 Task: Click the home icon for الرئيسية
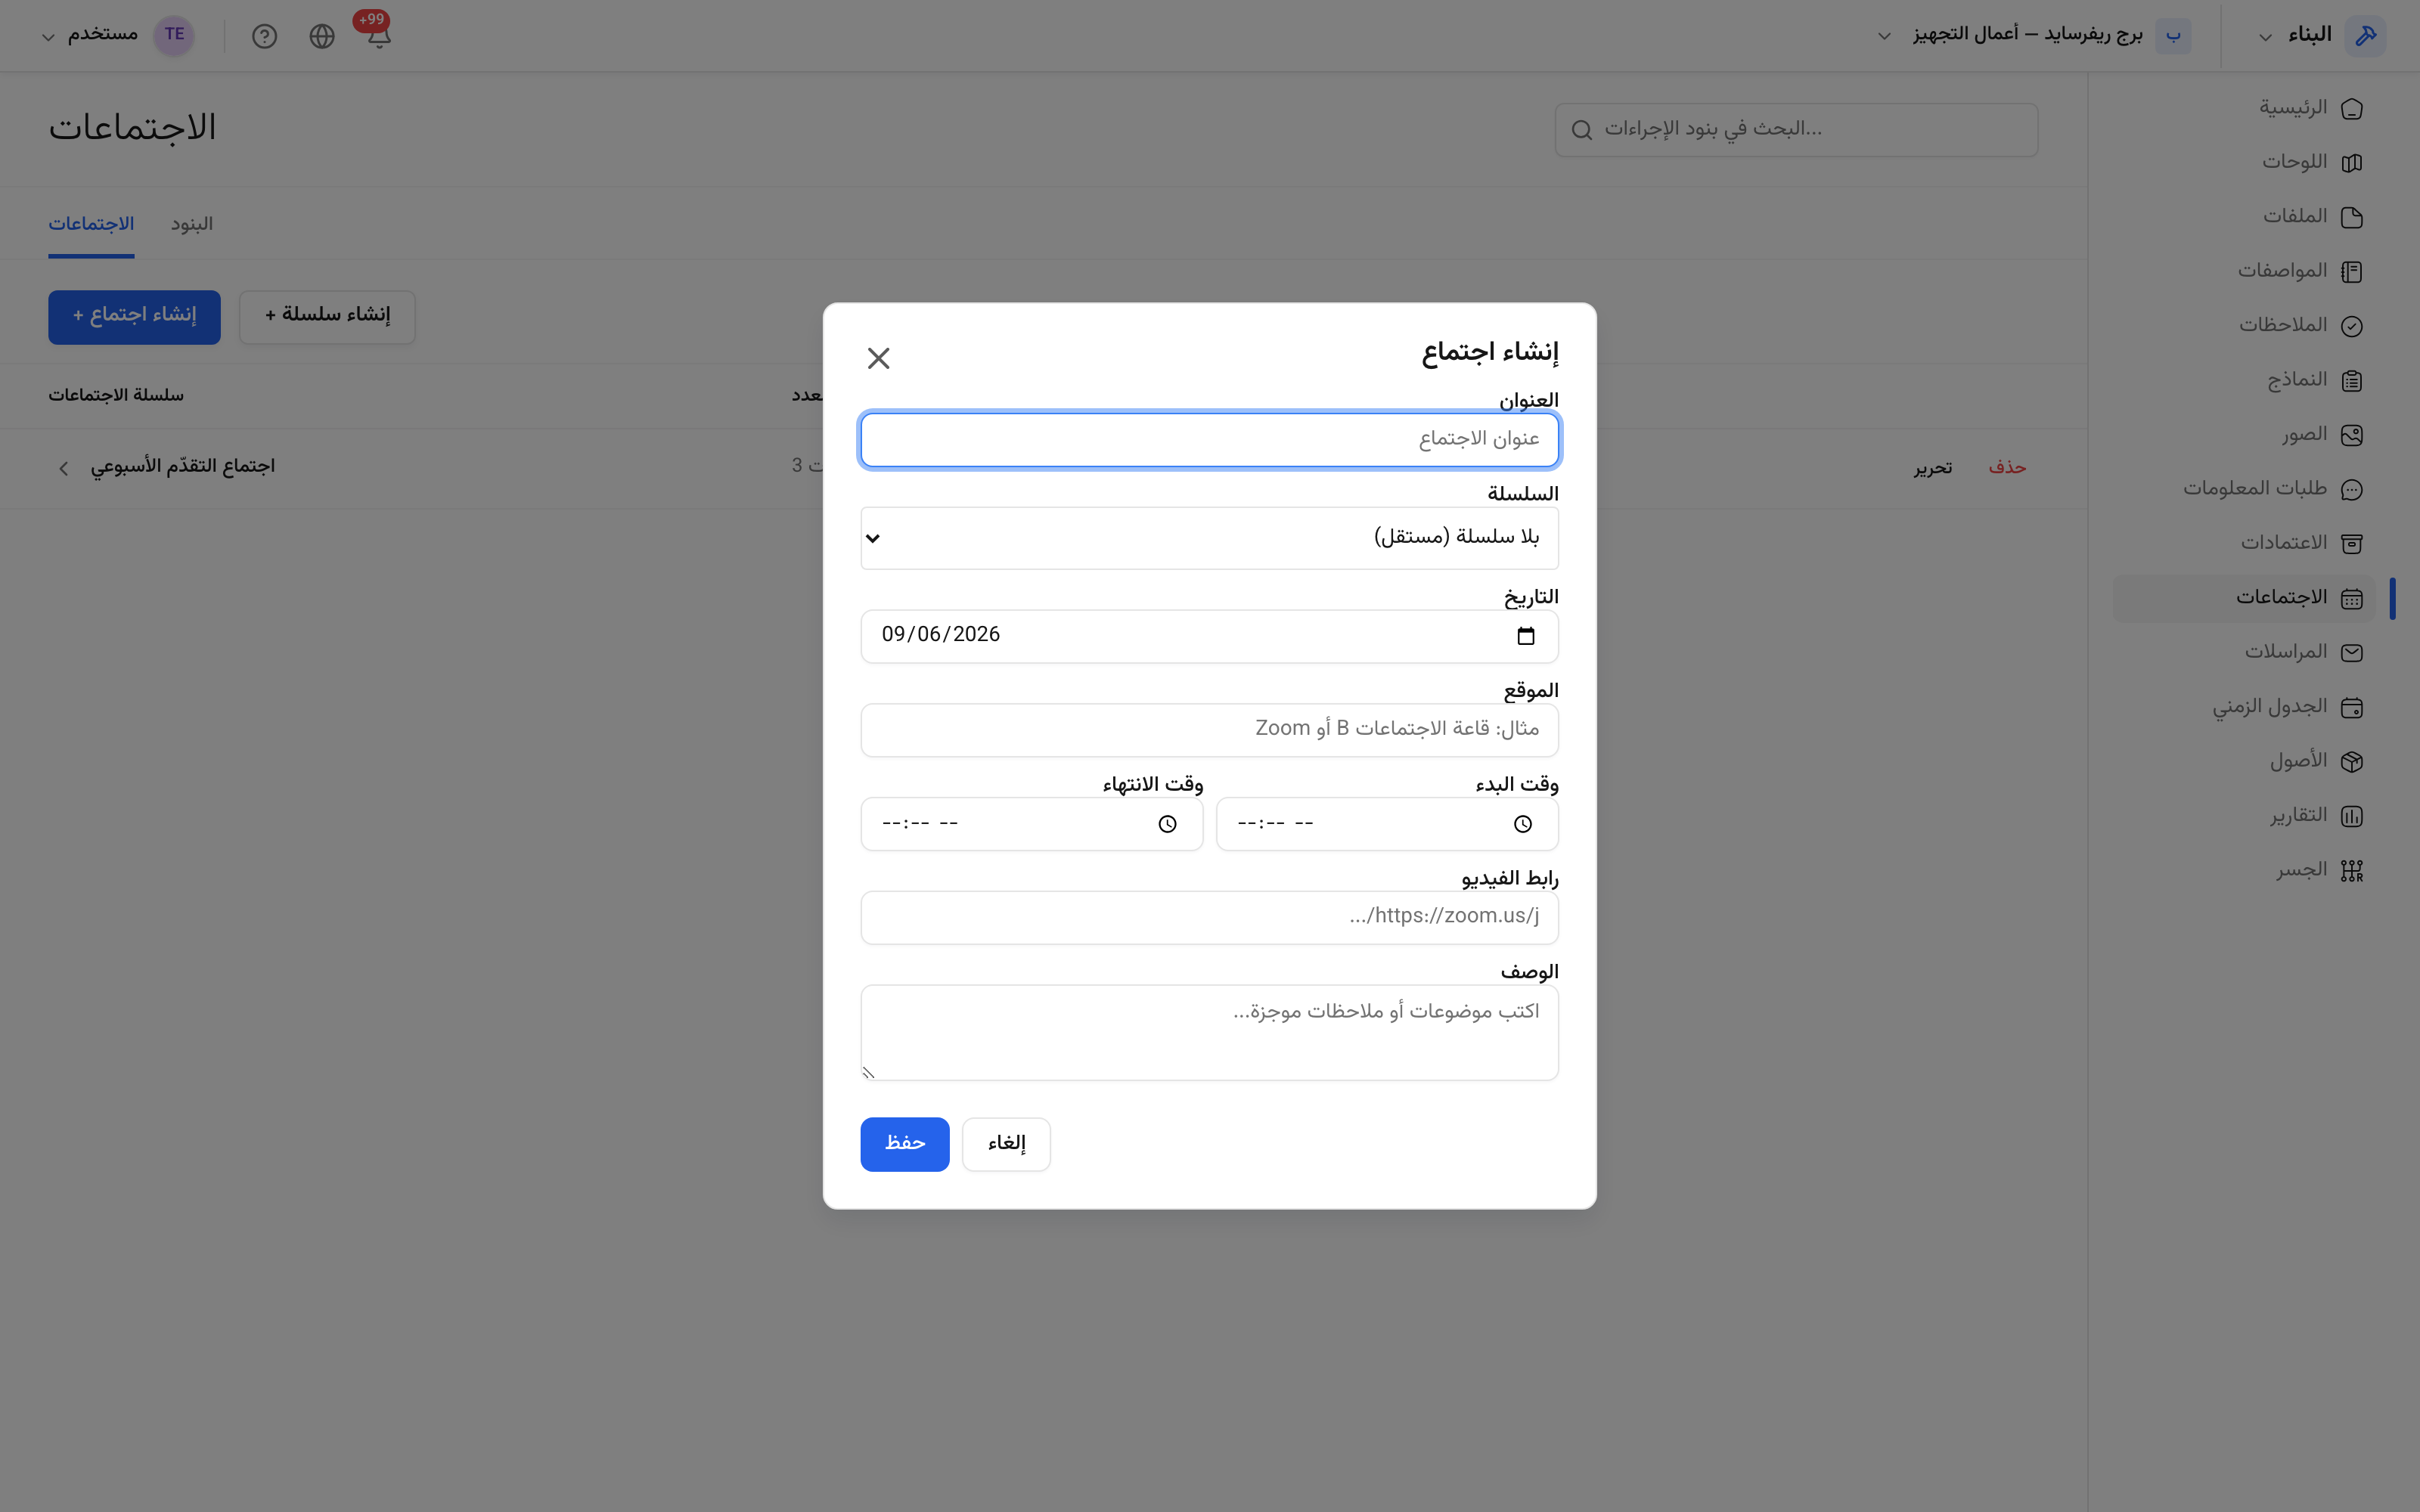tap(2352, 108)
